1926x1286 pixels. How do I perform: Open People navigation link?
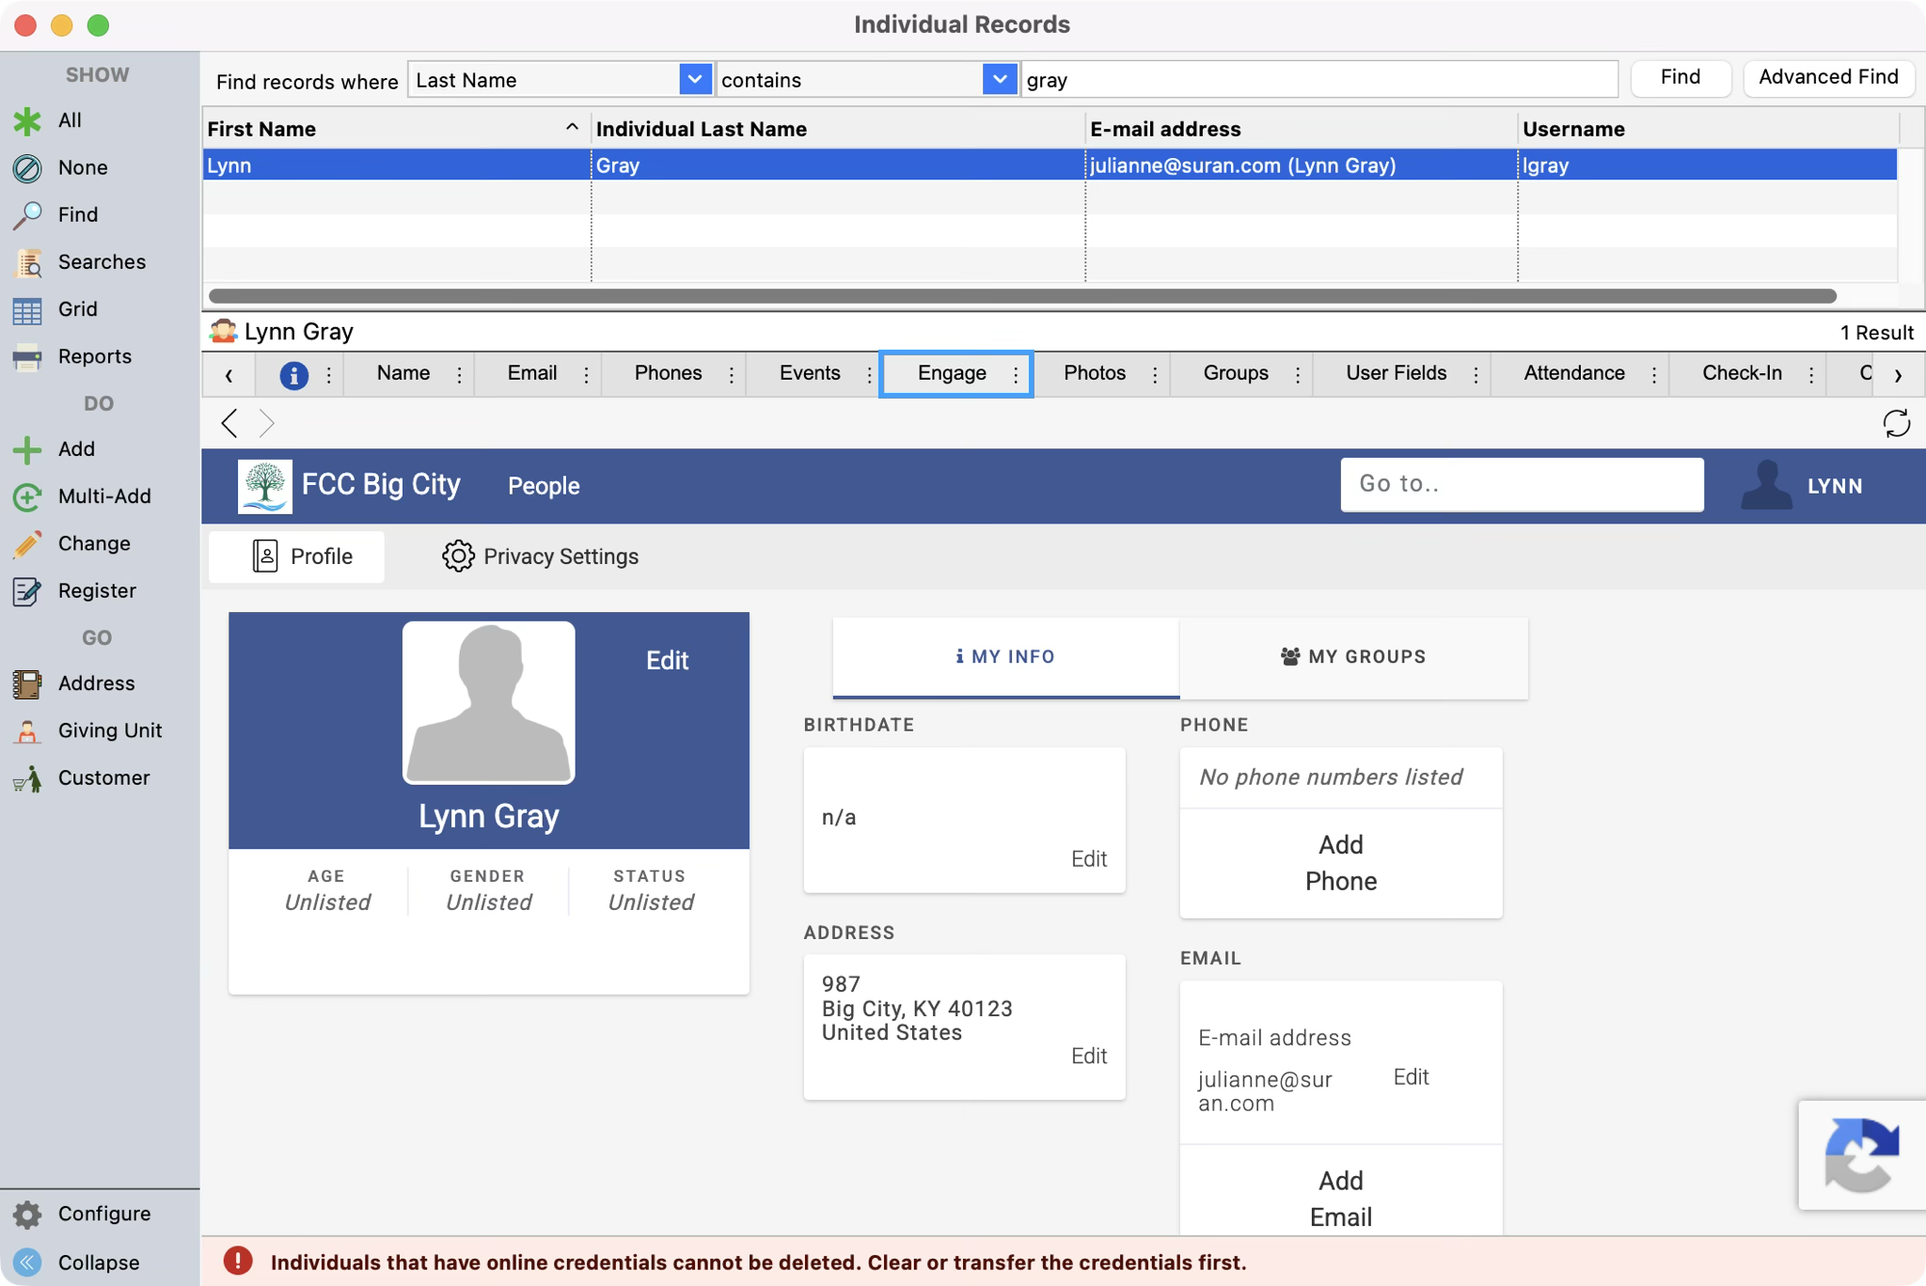click(x=544, y=486)
